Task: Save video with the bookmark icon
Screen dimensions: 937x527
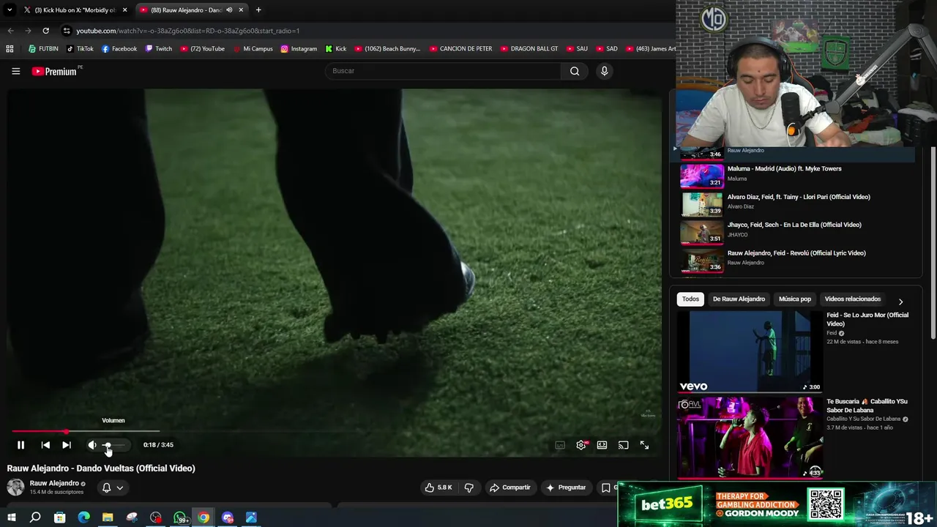Action: [605, 487]
